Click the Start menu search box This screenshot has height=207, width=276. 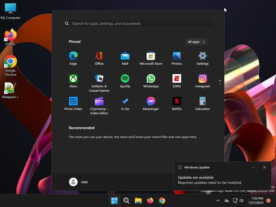coord(138,23)
